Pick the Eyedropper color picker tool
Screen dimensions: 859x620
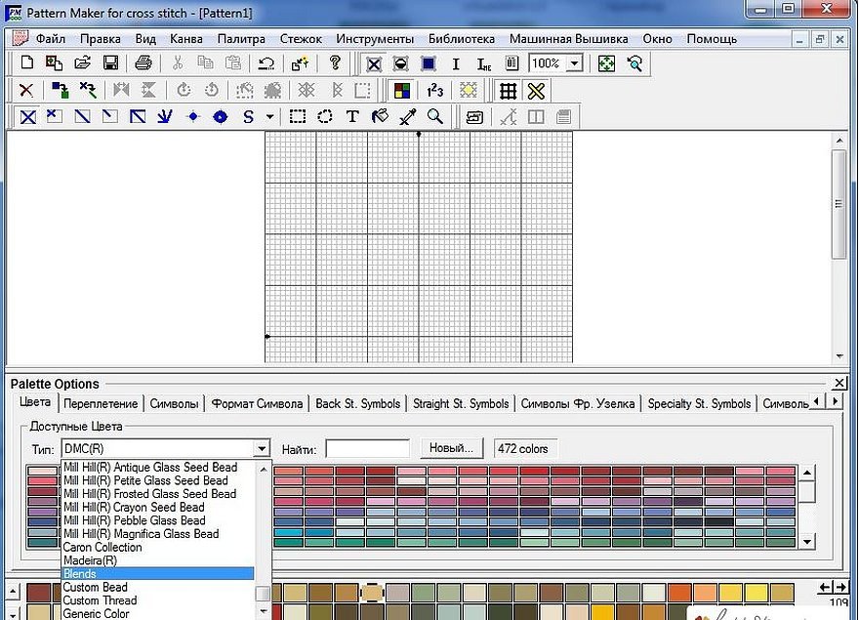[x=408, y=116]
